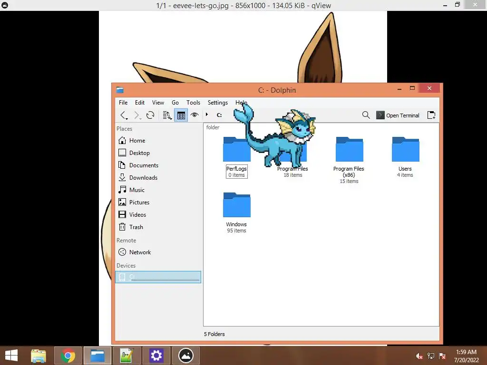487x365 pixels.
Task: Click the taskbar clock showing 1:59 AM
Action: [467, 356]
